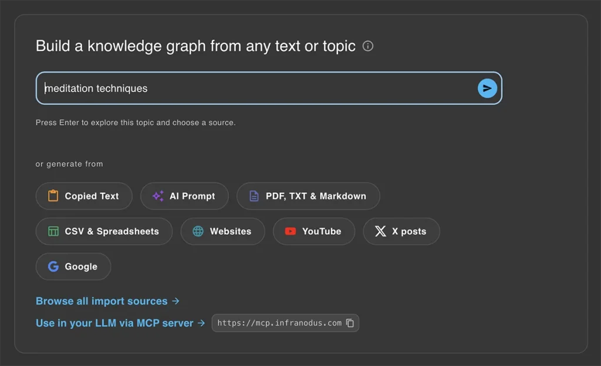Choose the Copied Text source

click(84, 196)
